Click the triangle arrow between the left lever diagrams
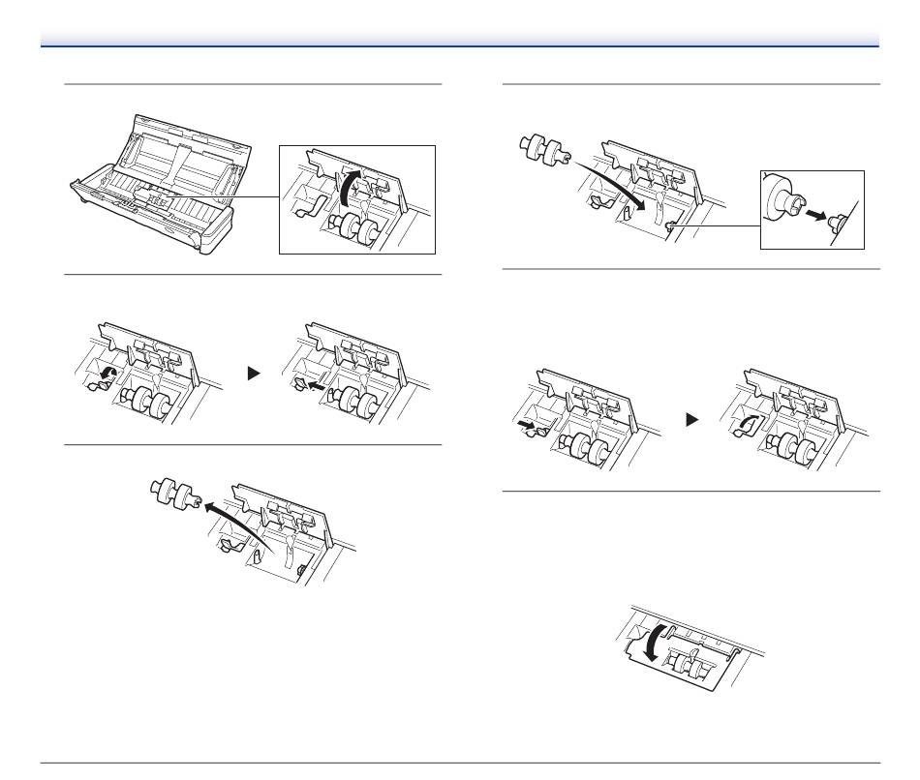920x780 pixels. point(254,373)
